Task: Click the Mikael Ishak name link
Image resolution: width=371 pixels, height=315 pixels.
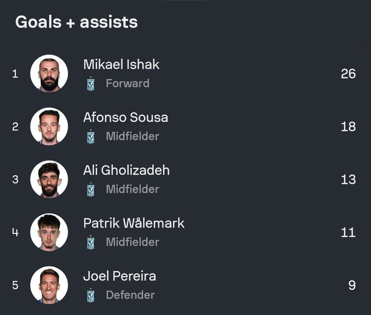Action: [x=121, y=65]
